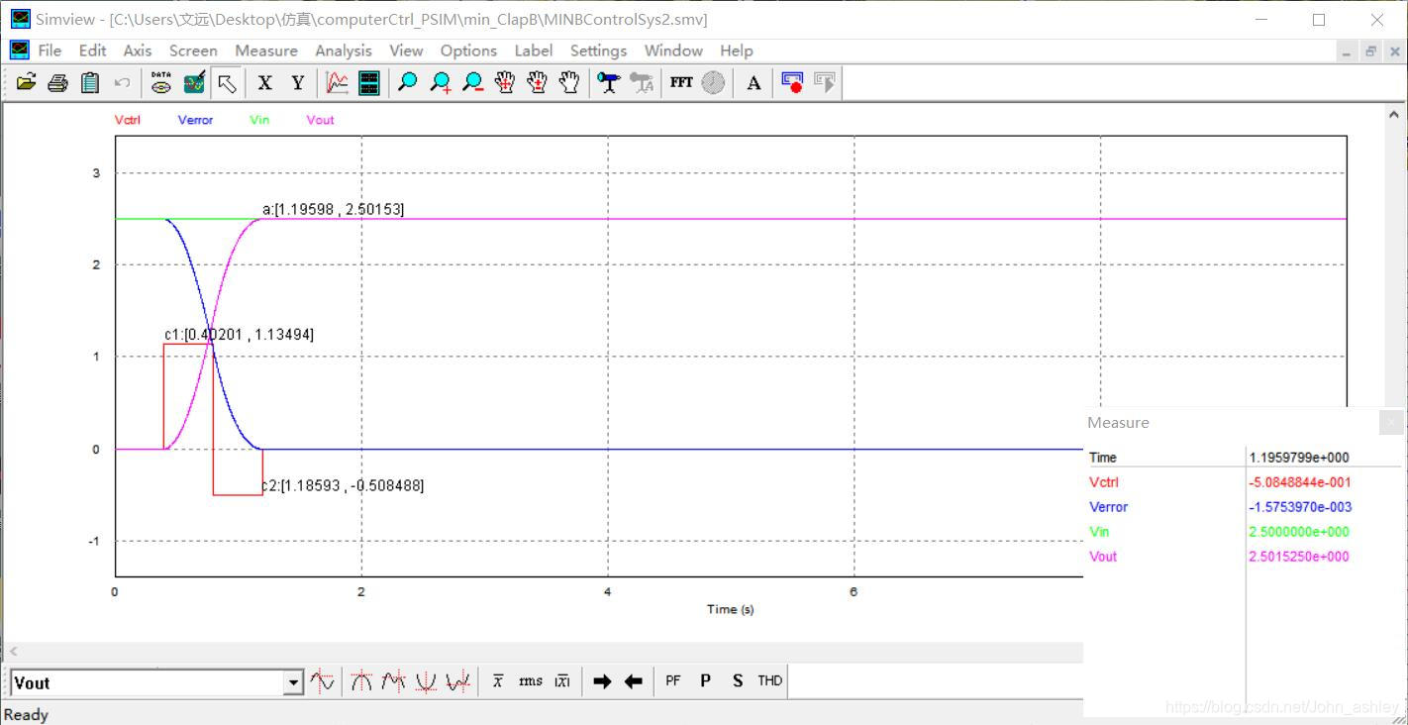Select the Vout row in Measure panel

(x=1244, y=557)
